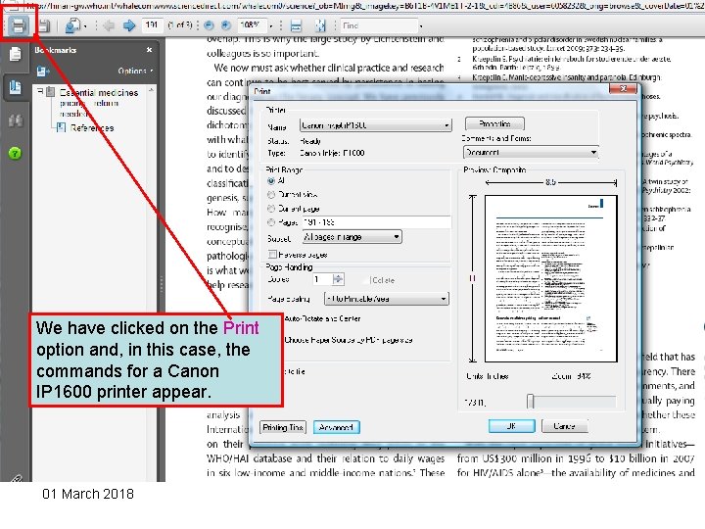Go to previous page with the left arrow
Screen dimensions: 705x529
[109, 25]
